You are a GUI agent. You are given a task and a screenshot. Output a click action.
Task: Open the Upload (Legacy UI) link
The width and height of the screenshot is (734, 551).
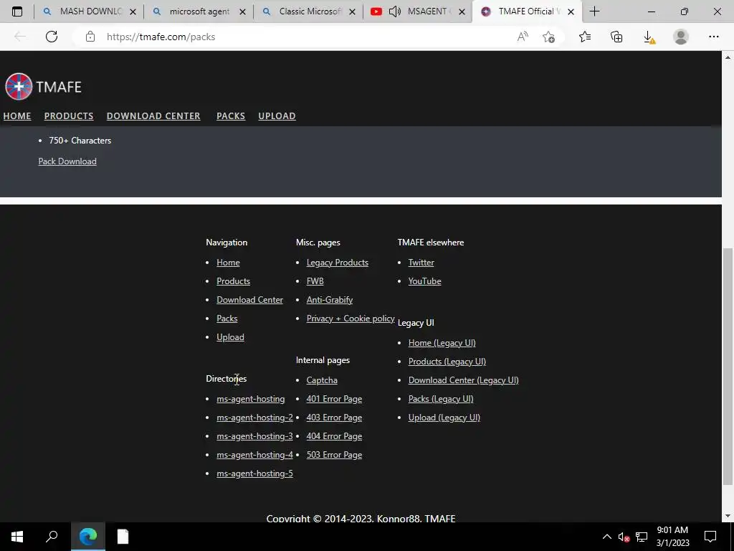(x=444, y=418)
